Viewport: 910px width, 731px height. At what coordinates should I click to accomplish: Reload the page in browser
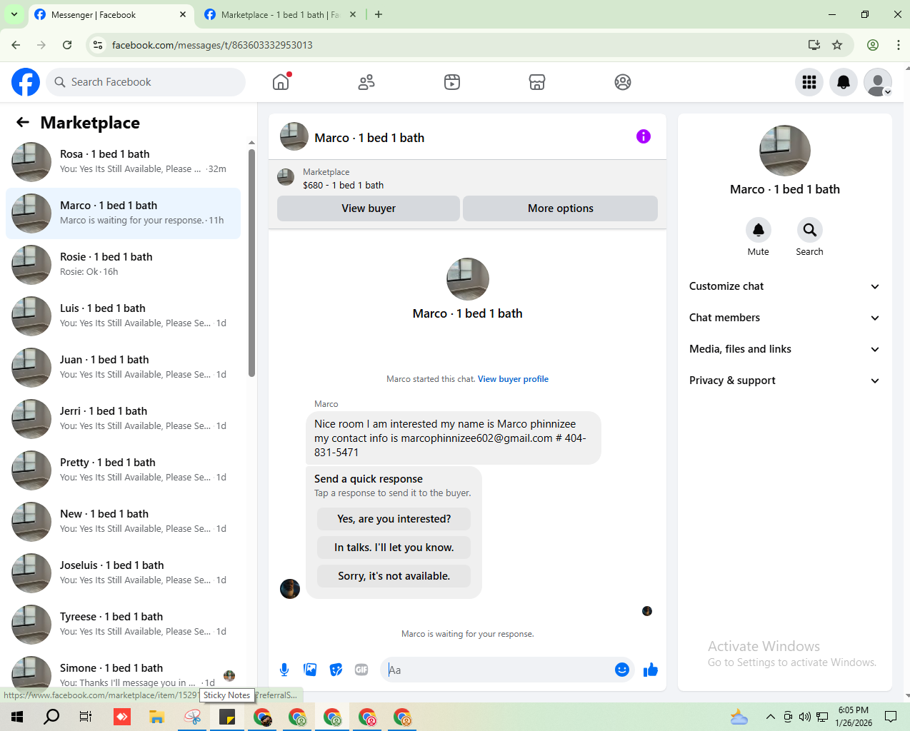[67, 45]
